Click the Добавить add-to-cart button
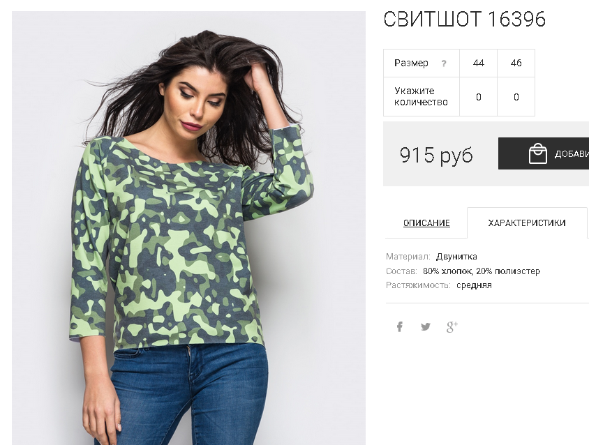The image size is (589, 445). coord(544,153)
